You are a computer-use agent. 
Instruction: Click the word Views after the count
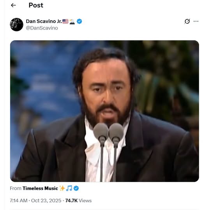(85, 201)
